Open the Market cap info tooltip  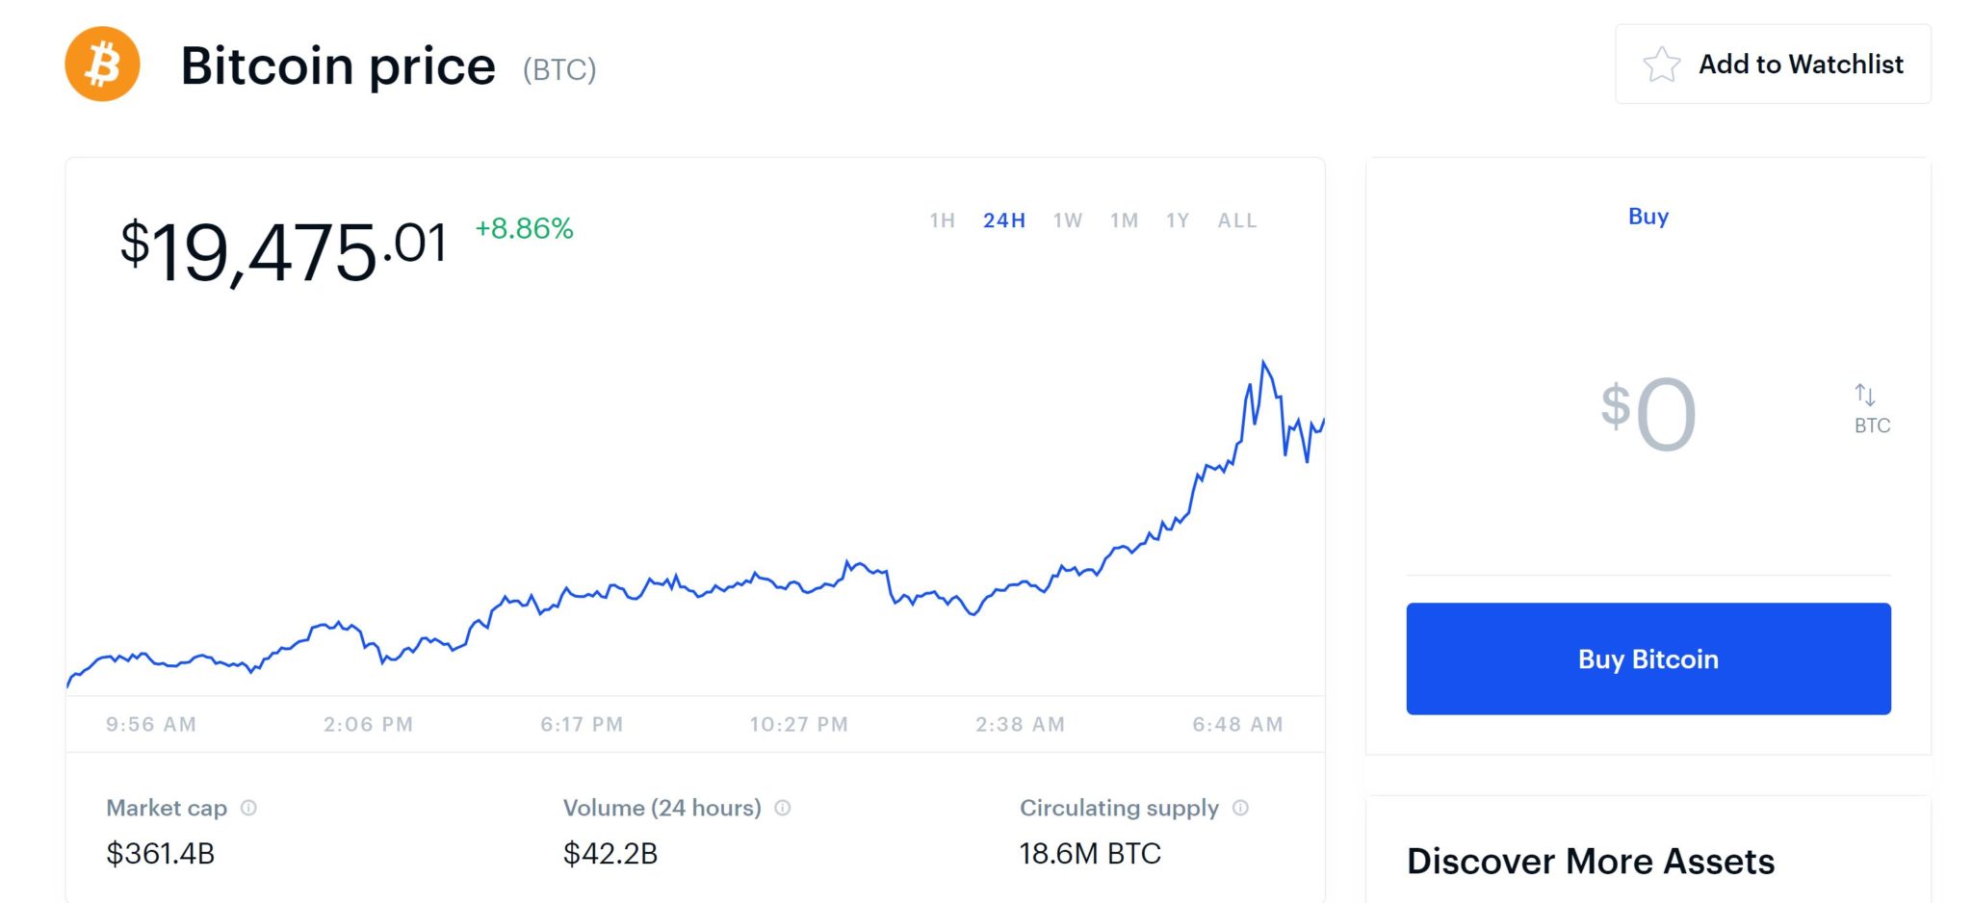249,809
